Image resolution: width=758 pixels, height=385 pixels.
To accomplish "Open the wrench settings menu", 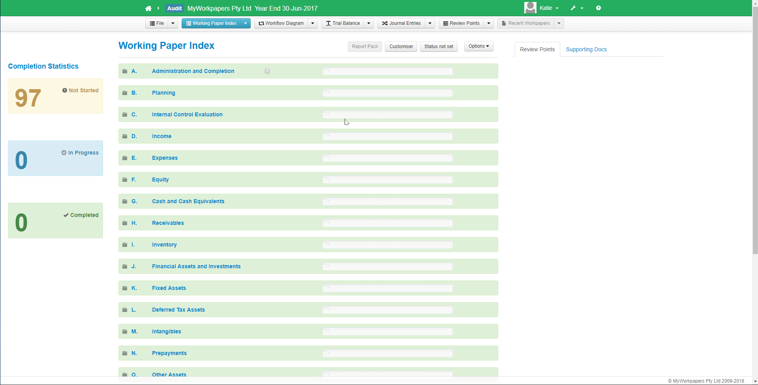I will click(x=576, y=8).
